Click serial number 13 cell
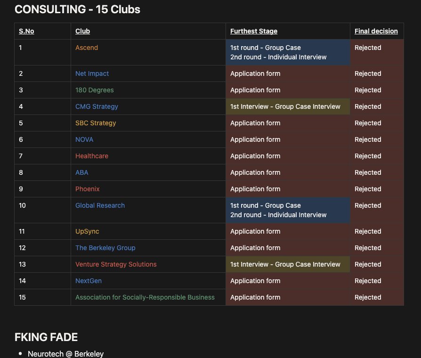The image size is (421, 358). pyautogui.click(x=43, y=264)
